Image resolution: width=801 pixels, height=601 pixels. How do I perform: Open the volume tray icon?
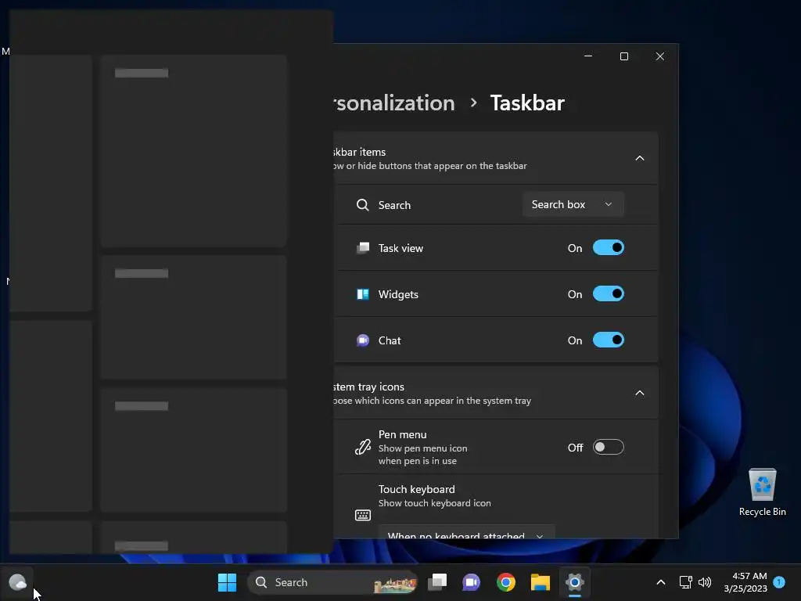(x=705, y=582)
